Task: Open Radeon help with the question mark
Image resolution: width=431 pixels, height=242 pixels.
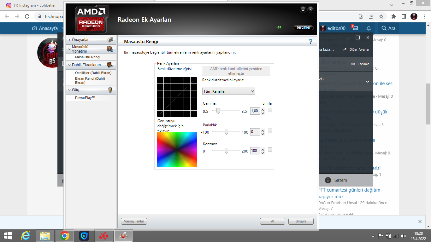Action: [x=311, y=41]
